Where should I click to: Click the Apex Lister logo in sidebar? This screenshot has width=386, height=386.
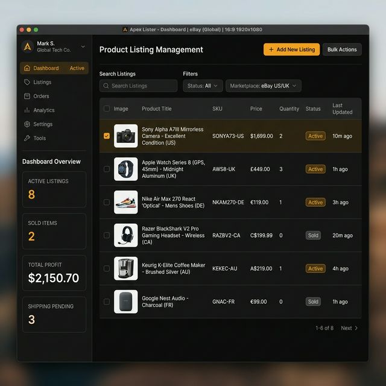pos(28,46)
